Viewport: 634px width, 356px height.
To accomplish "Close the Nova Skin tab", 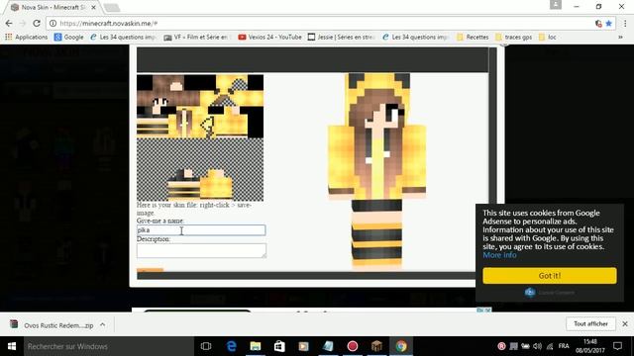I will click(x=93, y=7).
